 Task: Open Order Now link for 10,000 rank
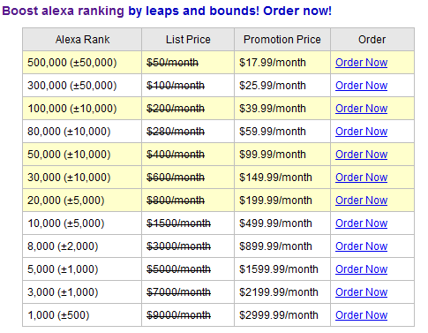[x=361, y=223]
